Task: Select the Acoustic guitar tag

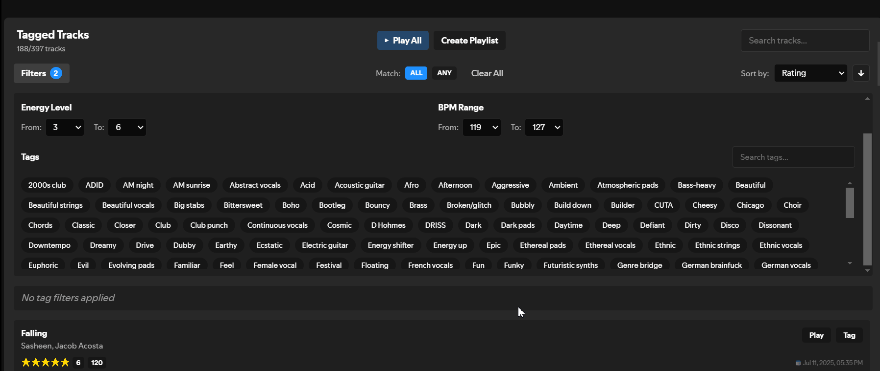Action: (360, 185)
